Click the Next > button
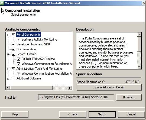Viewport: 146px width, 120px height. coord(102,114)
